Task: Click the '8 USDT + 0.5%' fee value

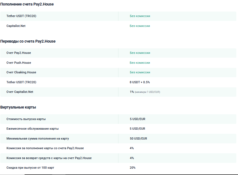Action: coord(140,82)
